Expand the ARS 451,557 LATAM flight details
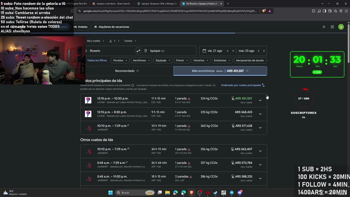Image resolution: width=350 pixels, height=197 pixels. click(x=260, y=100)
